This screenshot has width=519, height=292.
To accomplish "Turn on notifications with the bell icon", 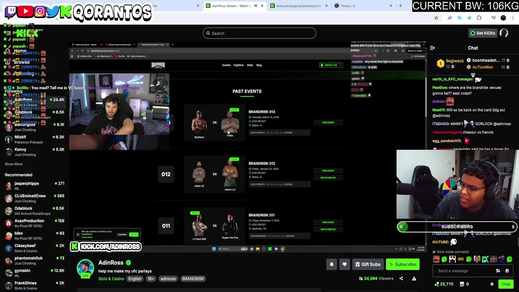I will click(331, 264).
